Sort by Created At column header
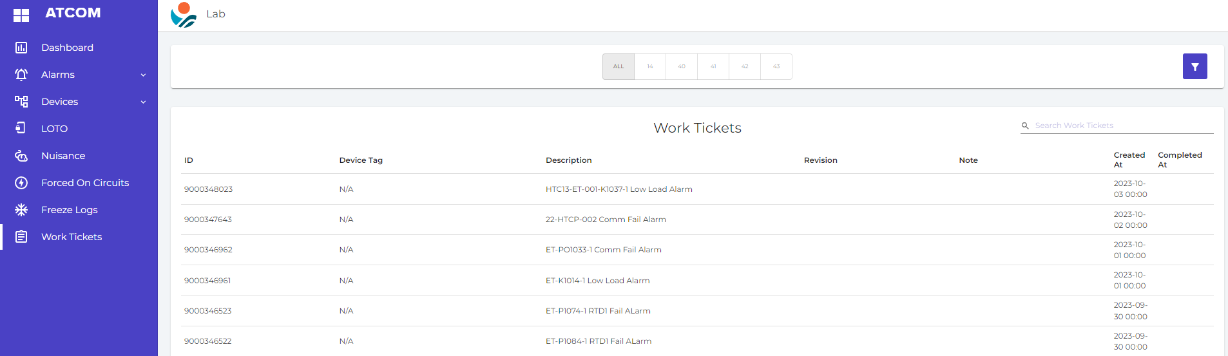 (x=1129, y=160)
